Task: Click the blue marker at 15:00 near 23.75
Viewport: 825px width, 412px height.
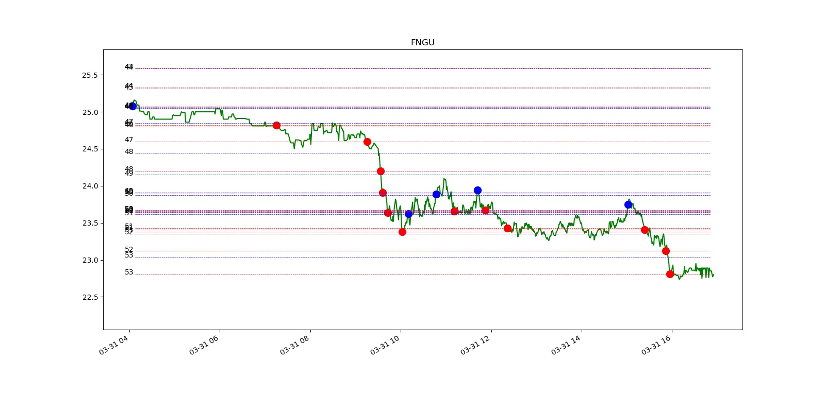Action: point(628,204)
